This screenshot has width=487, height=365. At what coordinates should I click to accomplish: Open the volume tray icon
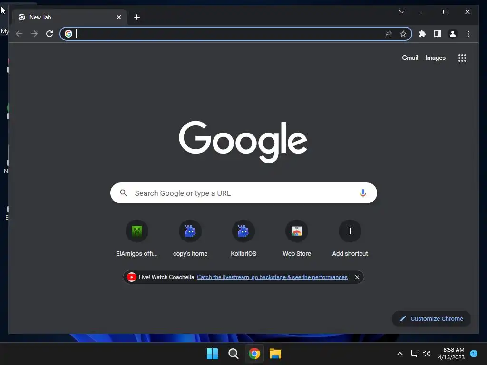(x=427, y=354)
